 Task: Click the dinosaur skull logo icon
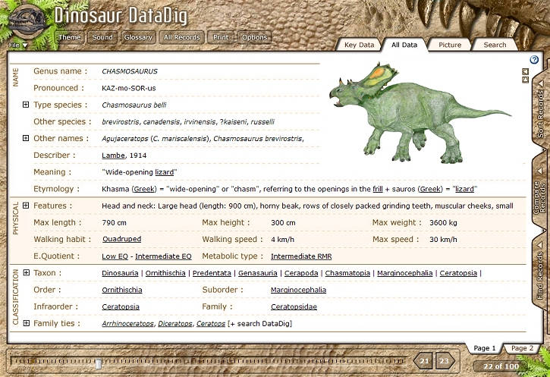[27, 22]
